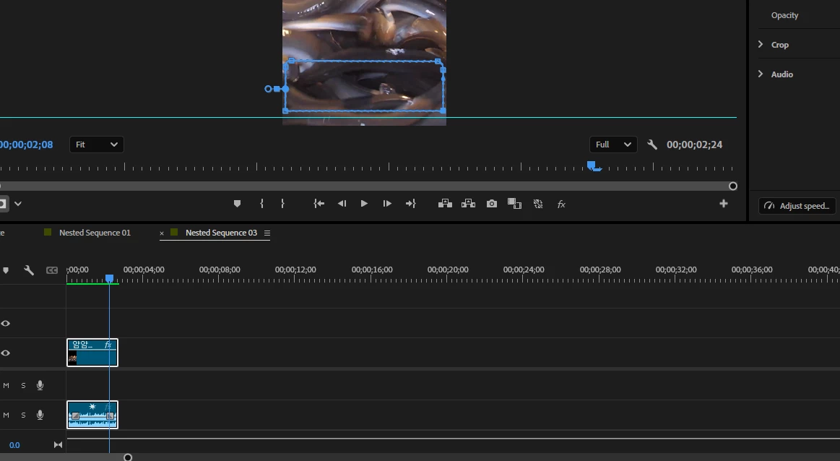The image size is (840, 461).
Task: Toggle proxies button in the monitor
Action: (538, 204)
